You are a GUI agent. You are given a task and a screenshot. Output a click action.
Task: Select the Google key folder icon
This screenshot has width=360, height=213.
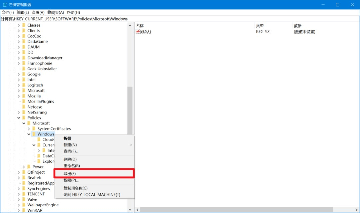tap(24, 74)
